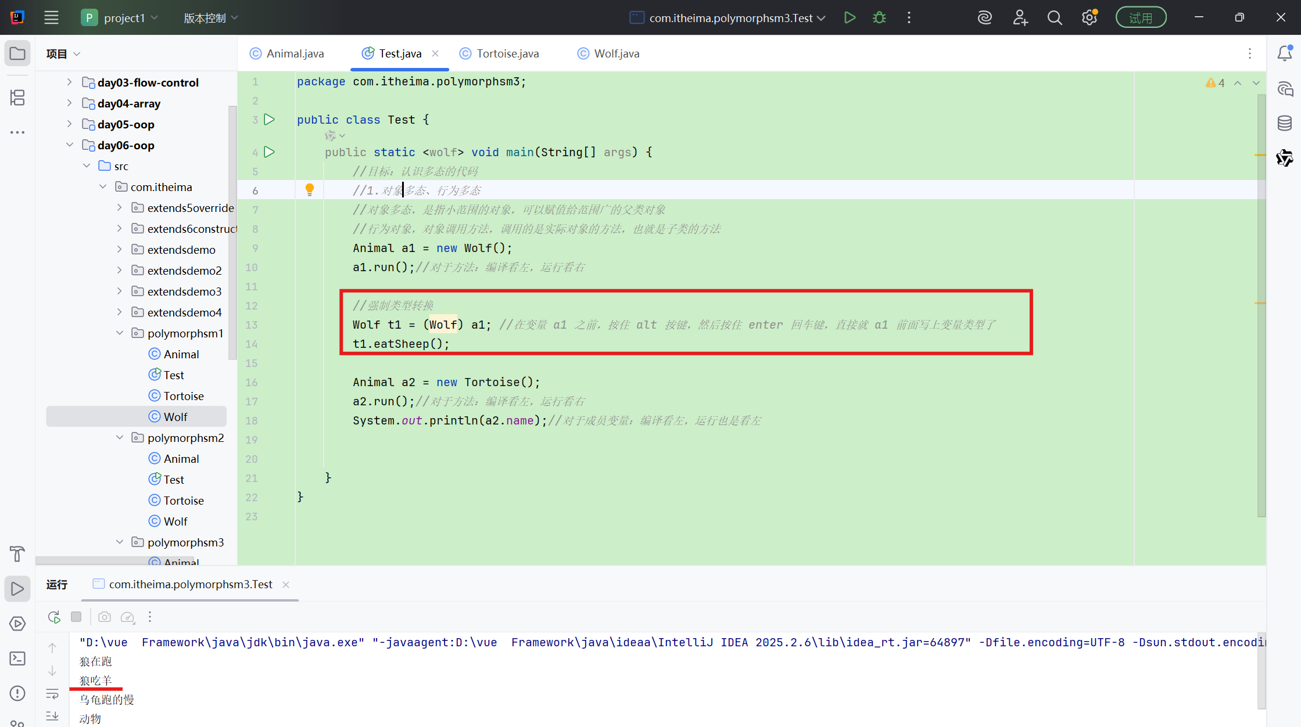Toggle soft-wrap in the run console
1301x727 pixels.
click(x=52, y=694)
